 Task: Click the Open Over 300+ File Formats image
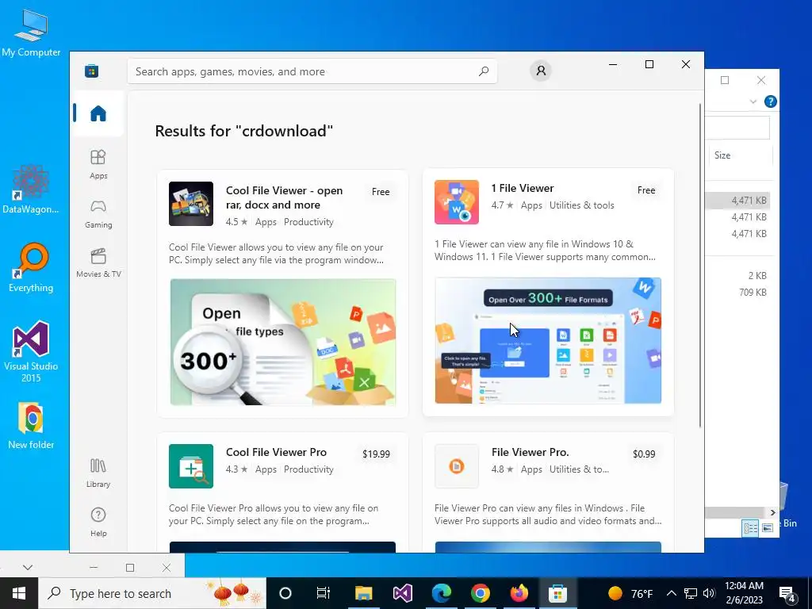[548, 340]
